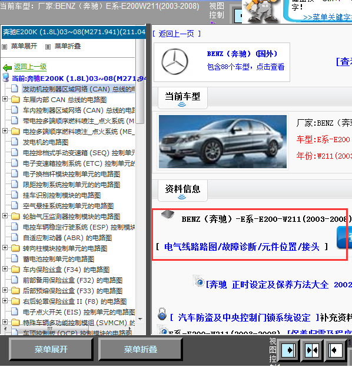Click the 车型:E系-E200 red text
The width and height of the screenshot is (352, 367).
point(323,139)
